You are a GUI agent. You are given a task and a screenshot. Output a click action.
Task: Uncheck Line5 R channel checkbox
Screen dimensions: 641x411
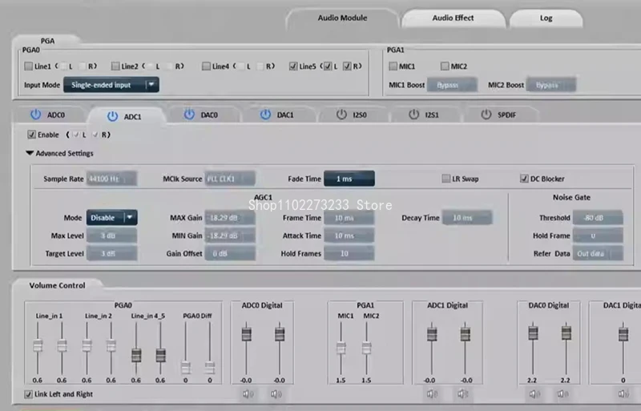(347, 66)
